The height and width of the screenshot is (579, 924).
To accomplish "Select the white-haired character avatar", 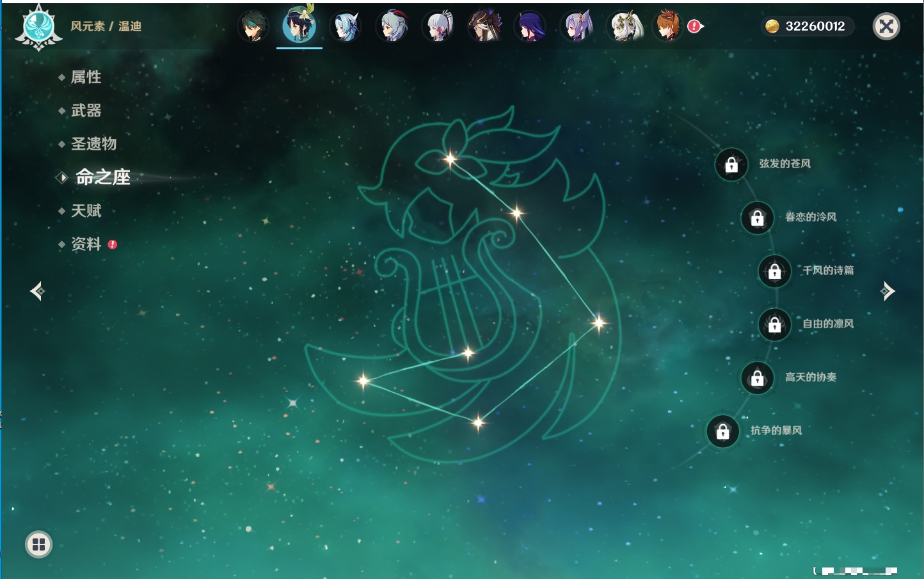I will [x=624, y=27].
